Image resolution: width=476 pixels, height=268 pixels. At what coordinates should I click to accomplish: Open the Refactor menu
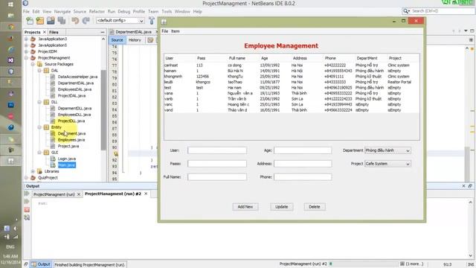[97, 12]
